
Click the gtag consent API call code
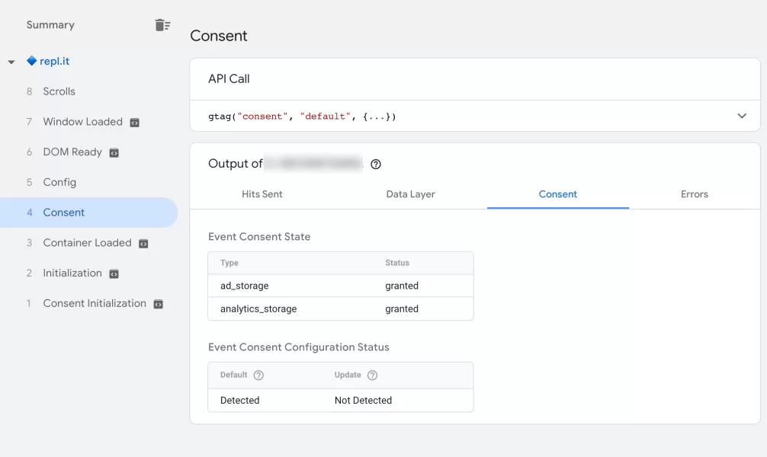click(x=302, y=117)
